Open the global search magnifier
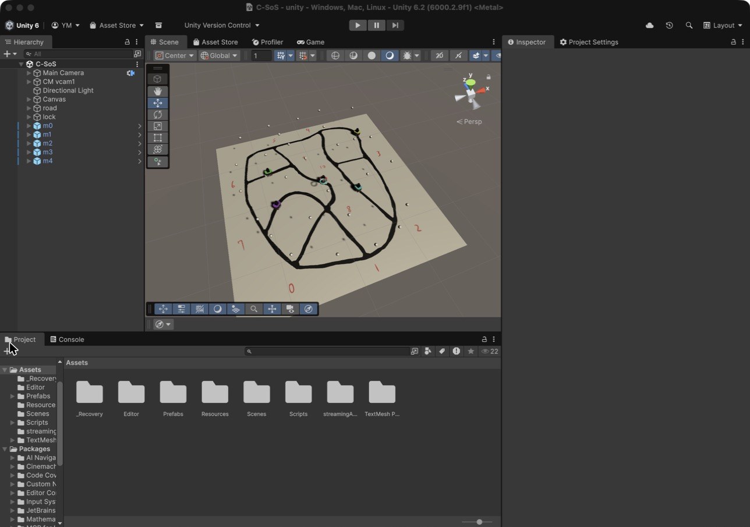Image resolution: width=750 pixels, height=527 pixels. pos(689,26)
